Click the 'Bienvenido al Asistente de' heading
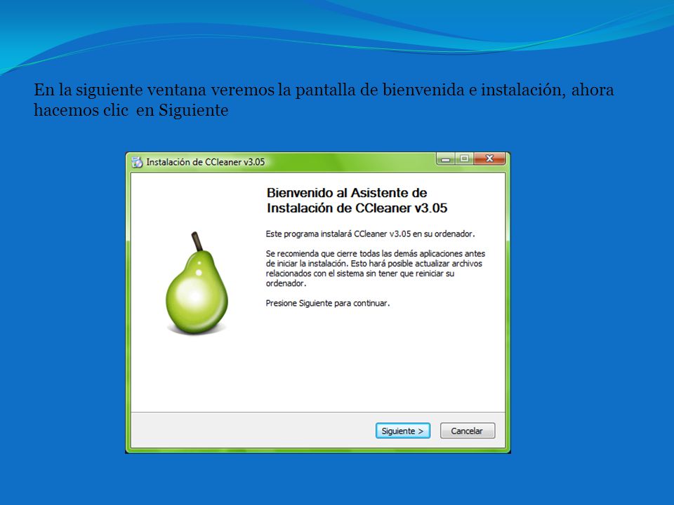This screenshot has height=505, width=674. 346,193
